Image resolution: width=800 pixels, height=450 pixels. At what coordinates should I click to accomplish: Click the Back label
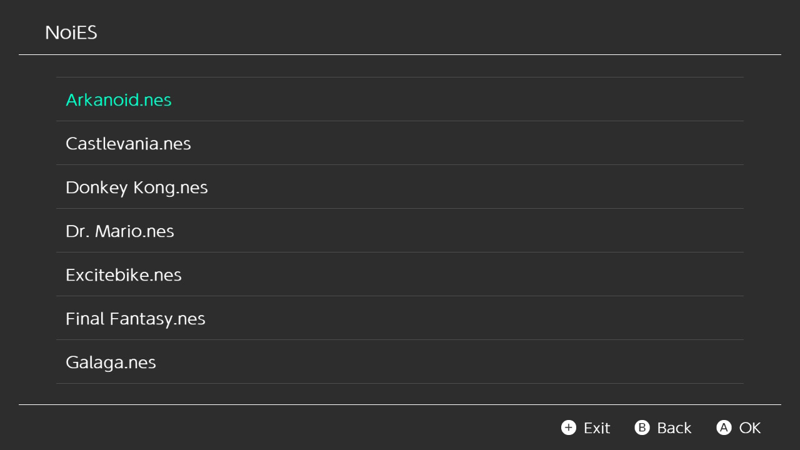tap(674, 428)
